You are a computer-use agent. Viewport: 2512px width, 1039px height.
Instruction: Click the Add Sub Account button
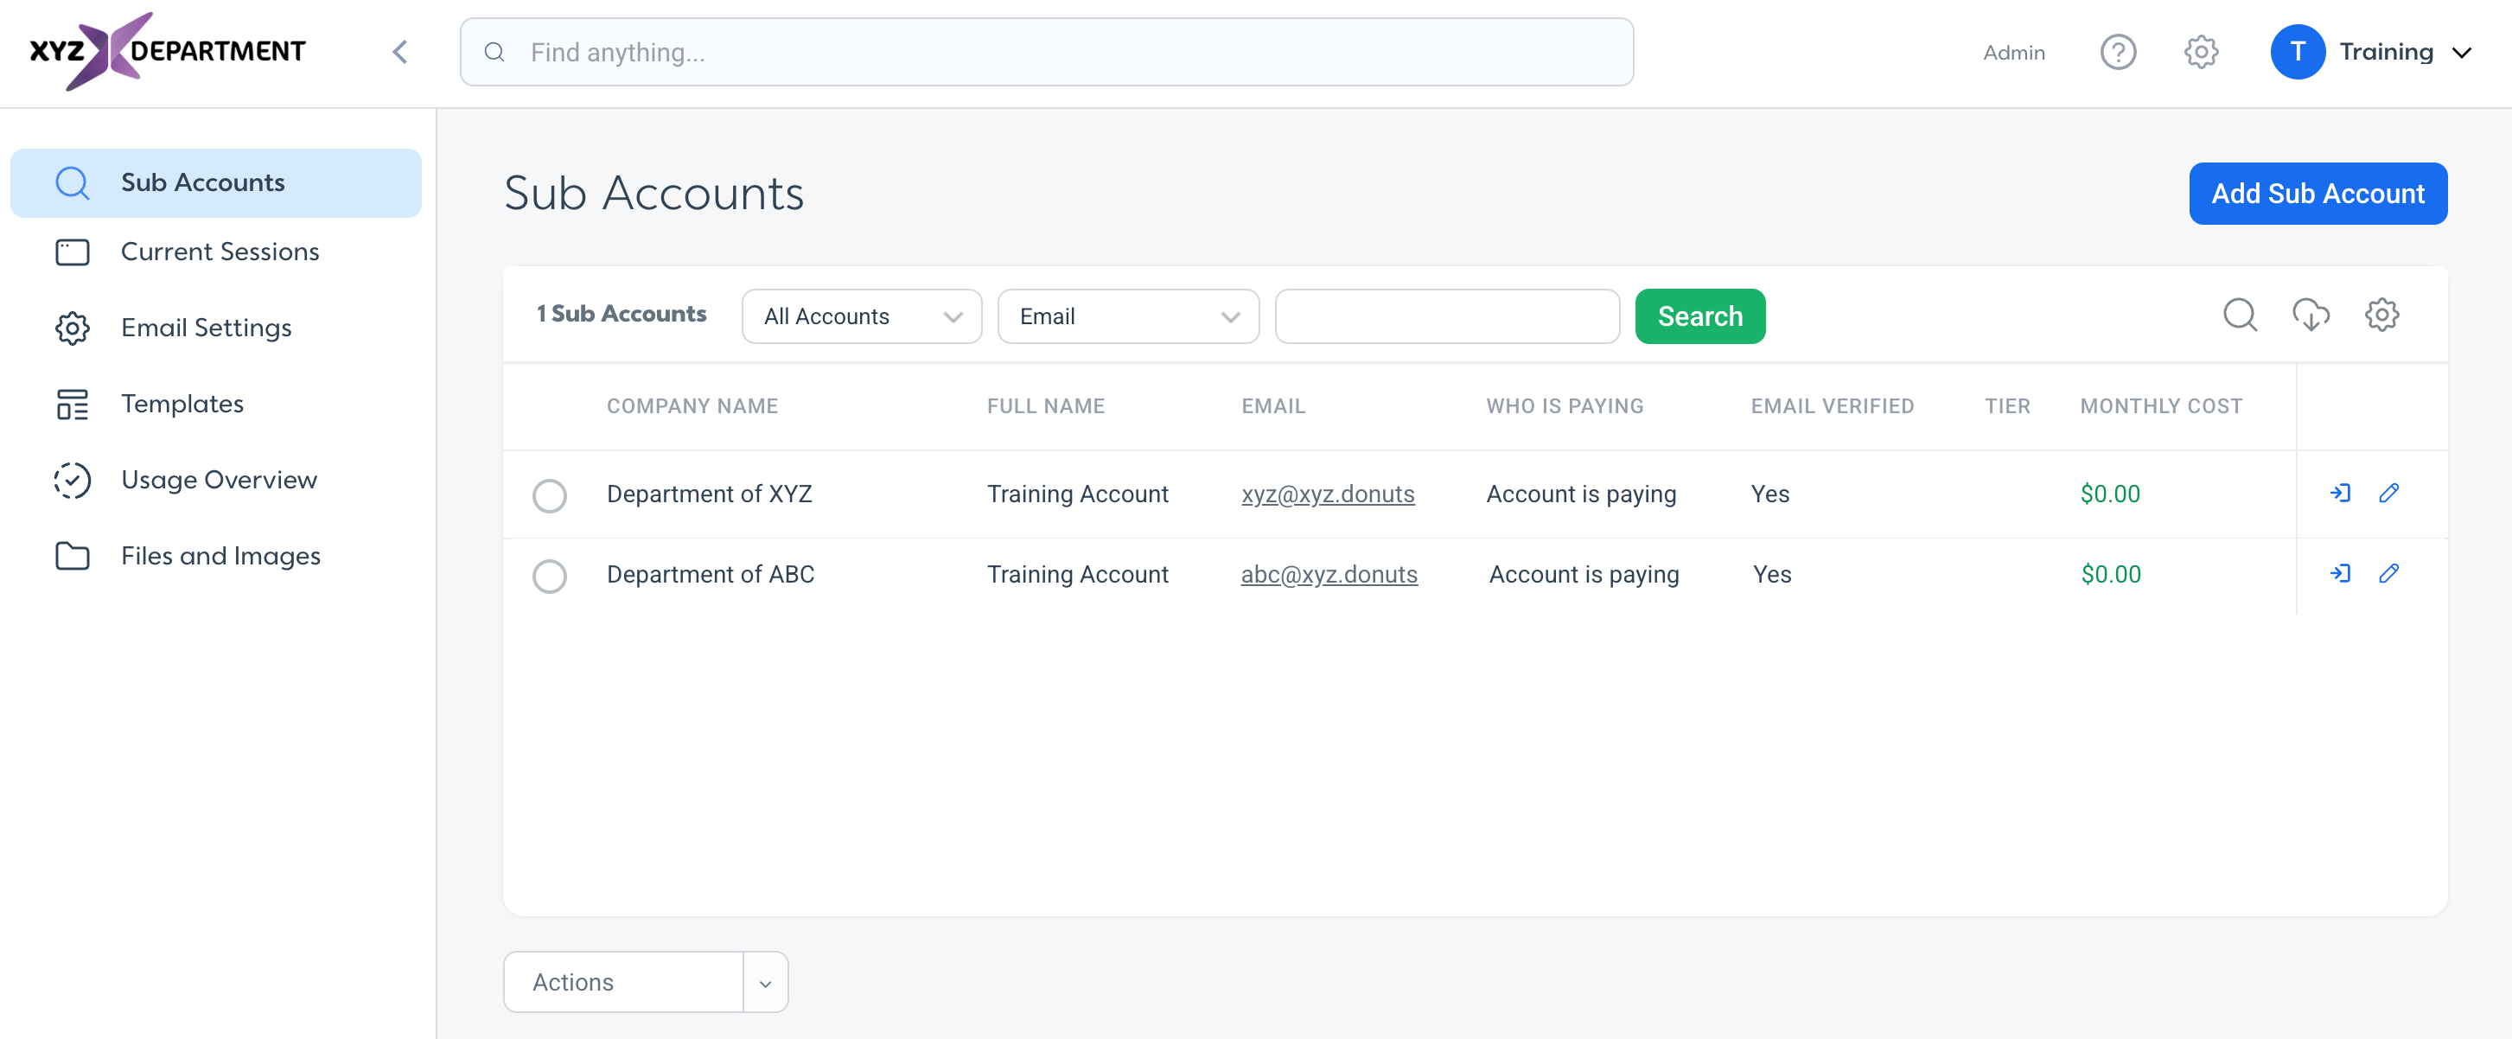(2317, 193)
